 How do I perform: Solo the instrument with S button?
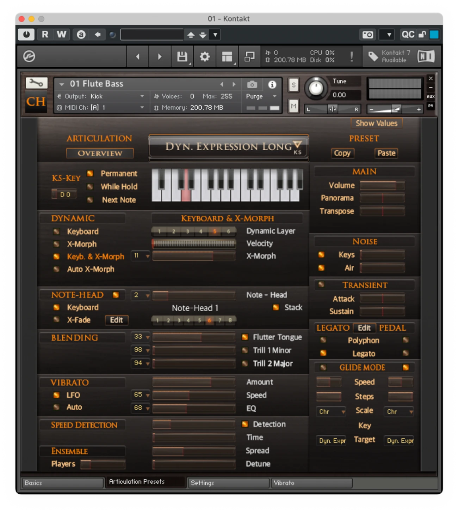[293, 85]
